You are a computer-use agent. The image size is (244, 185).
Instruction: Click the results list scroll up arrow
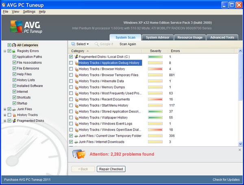[x=240, y=51]
